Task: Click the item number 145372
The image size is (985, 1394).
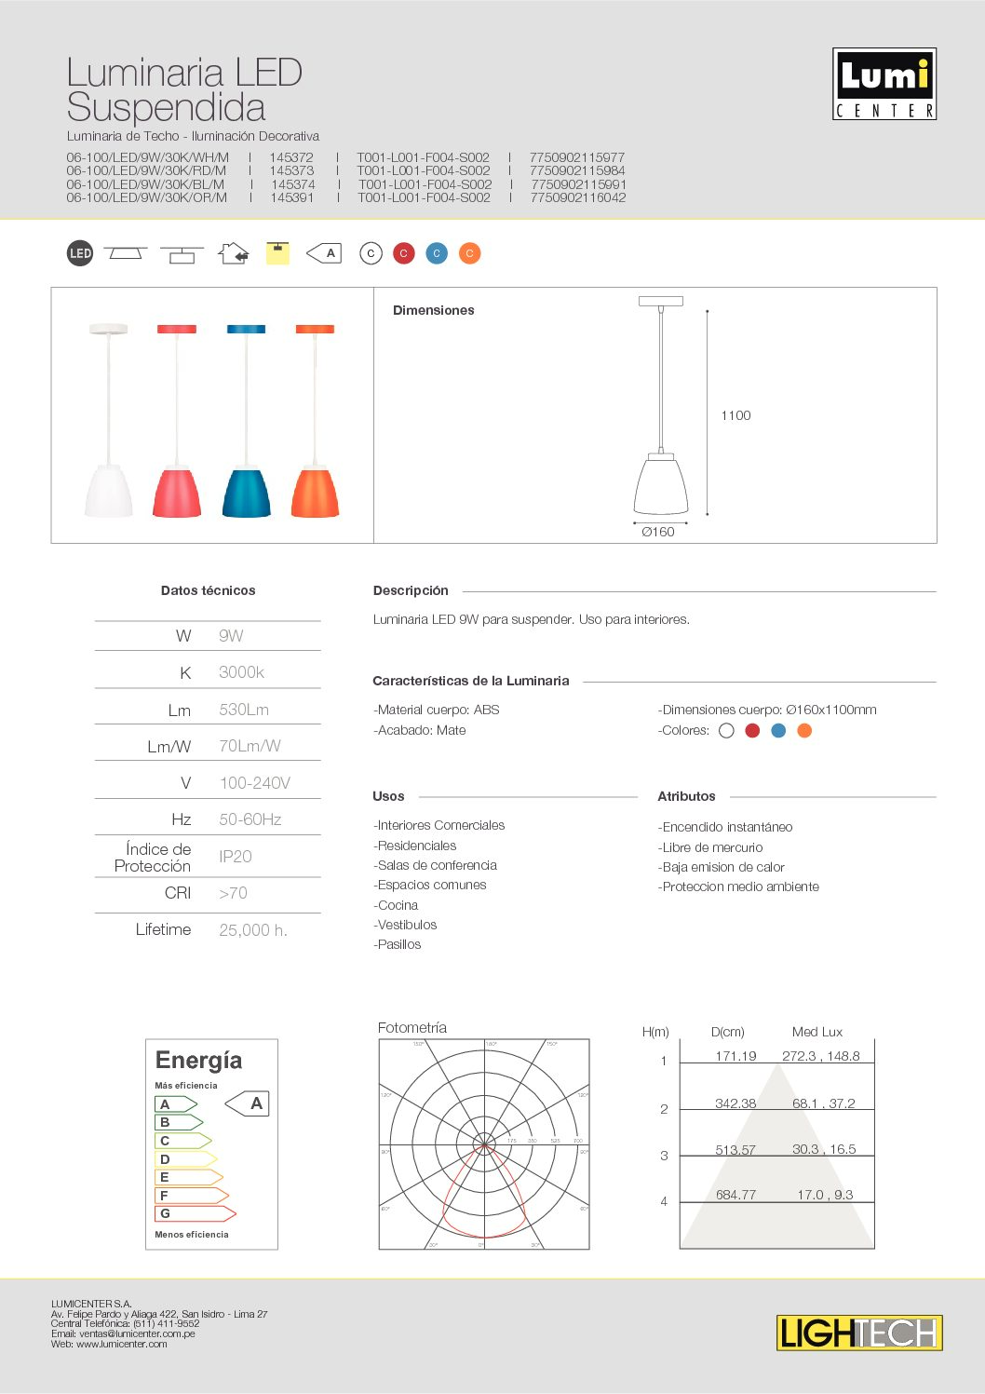Action: coord(291,158)
